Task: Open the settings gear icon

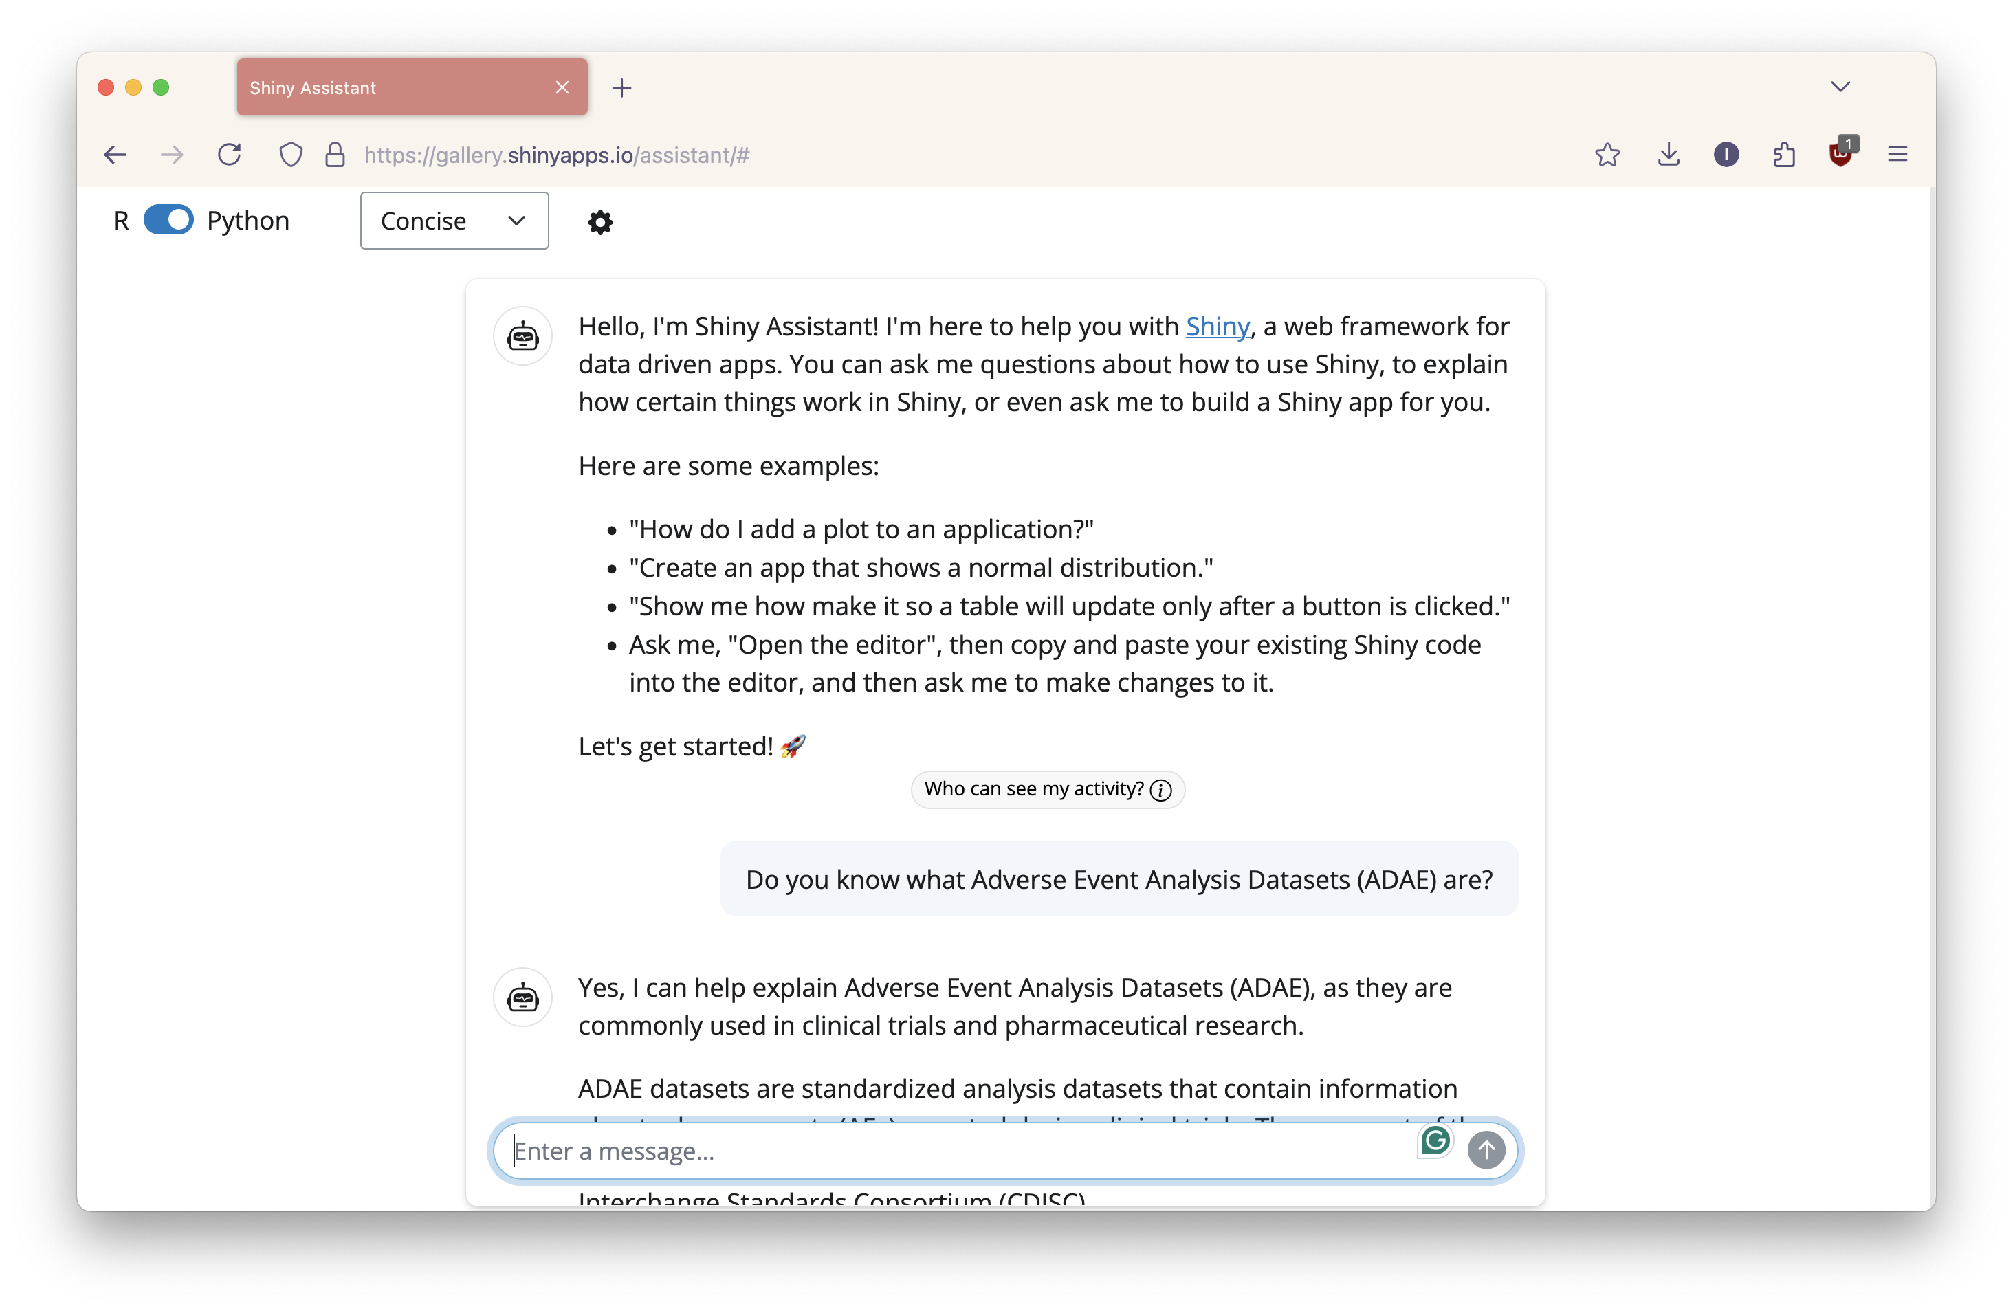Action: point(599,222)
